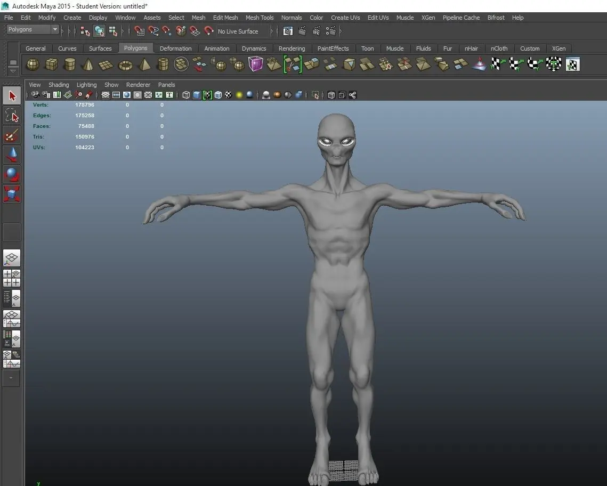
Task: Create a polygon pyramid from the shelf
Action: pyautogui.click(x=144, y=64)
